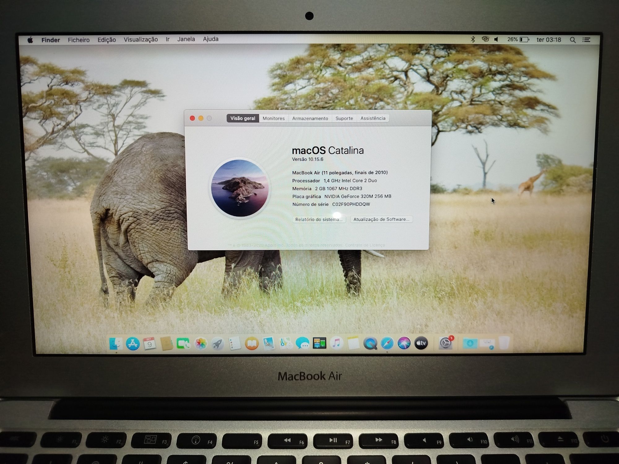Open the Visualização menu
Viewport: 619px width, 464px height.
[x=141, y=40]
